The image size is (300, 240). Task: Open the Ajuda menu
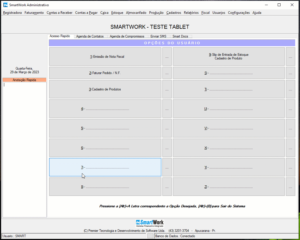(x=257, y=13)
